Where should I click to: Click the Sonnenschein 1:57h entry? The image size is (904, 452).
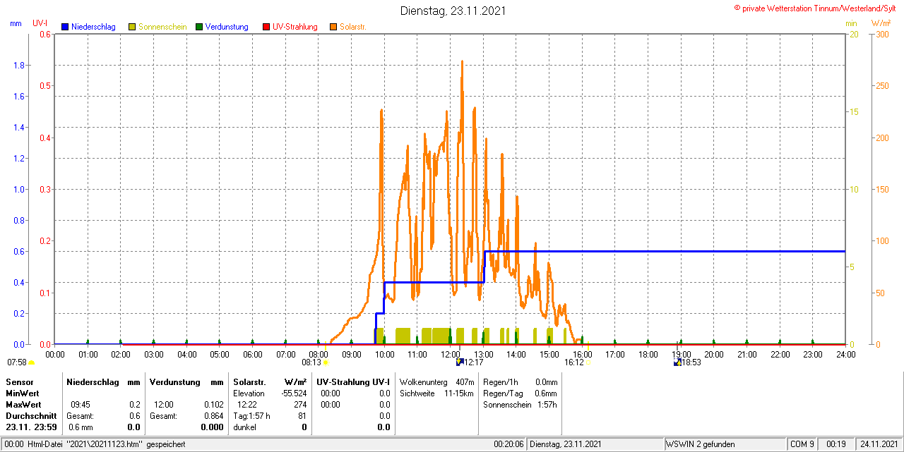pos(521,405)
